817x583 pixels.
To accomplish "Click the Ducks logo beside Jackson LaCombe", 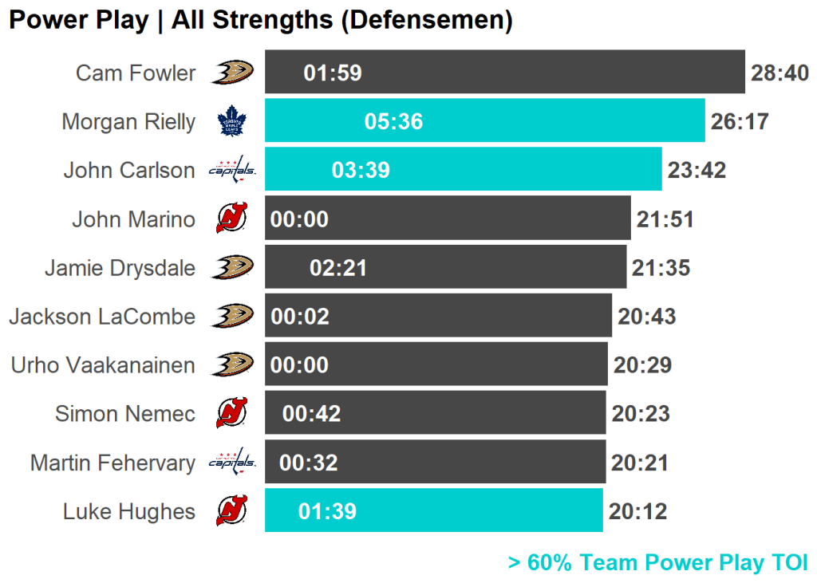I will 232,316.
